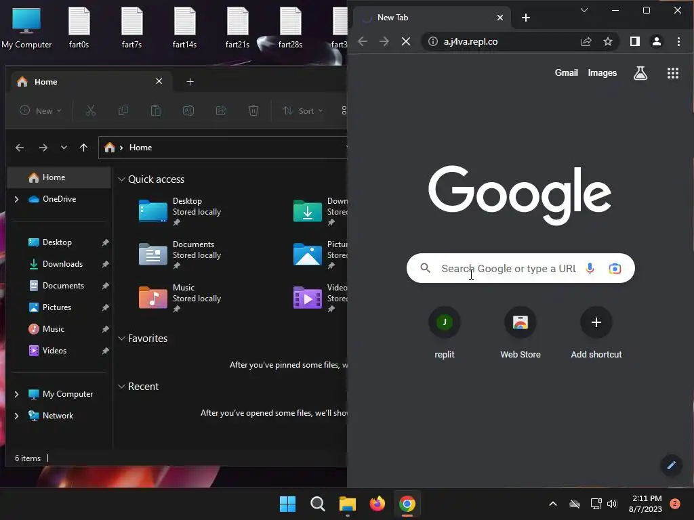Select Videos in the navigation pane

tap(60, 351)
